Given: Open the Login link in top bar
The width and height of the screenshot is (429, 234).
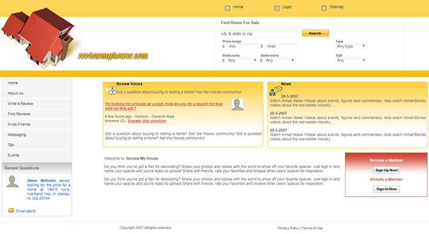Looking at the screenshot, I should click(x=287, y=7).
